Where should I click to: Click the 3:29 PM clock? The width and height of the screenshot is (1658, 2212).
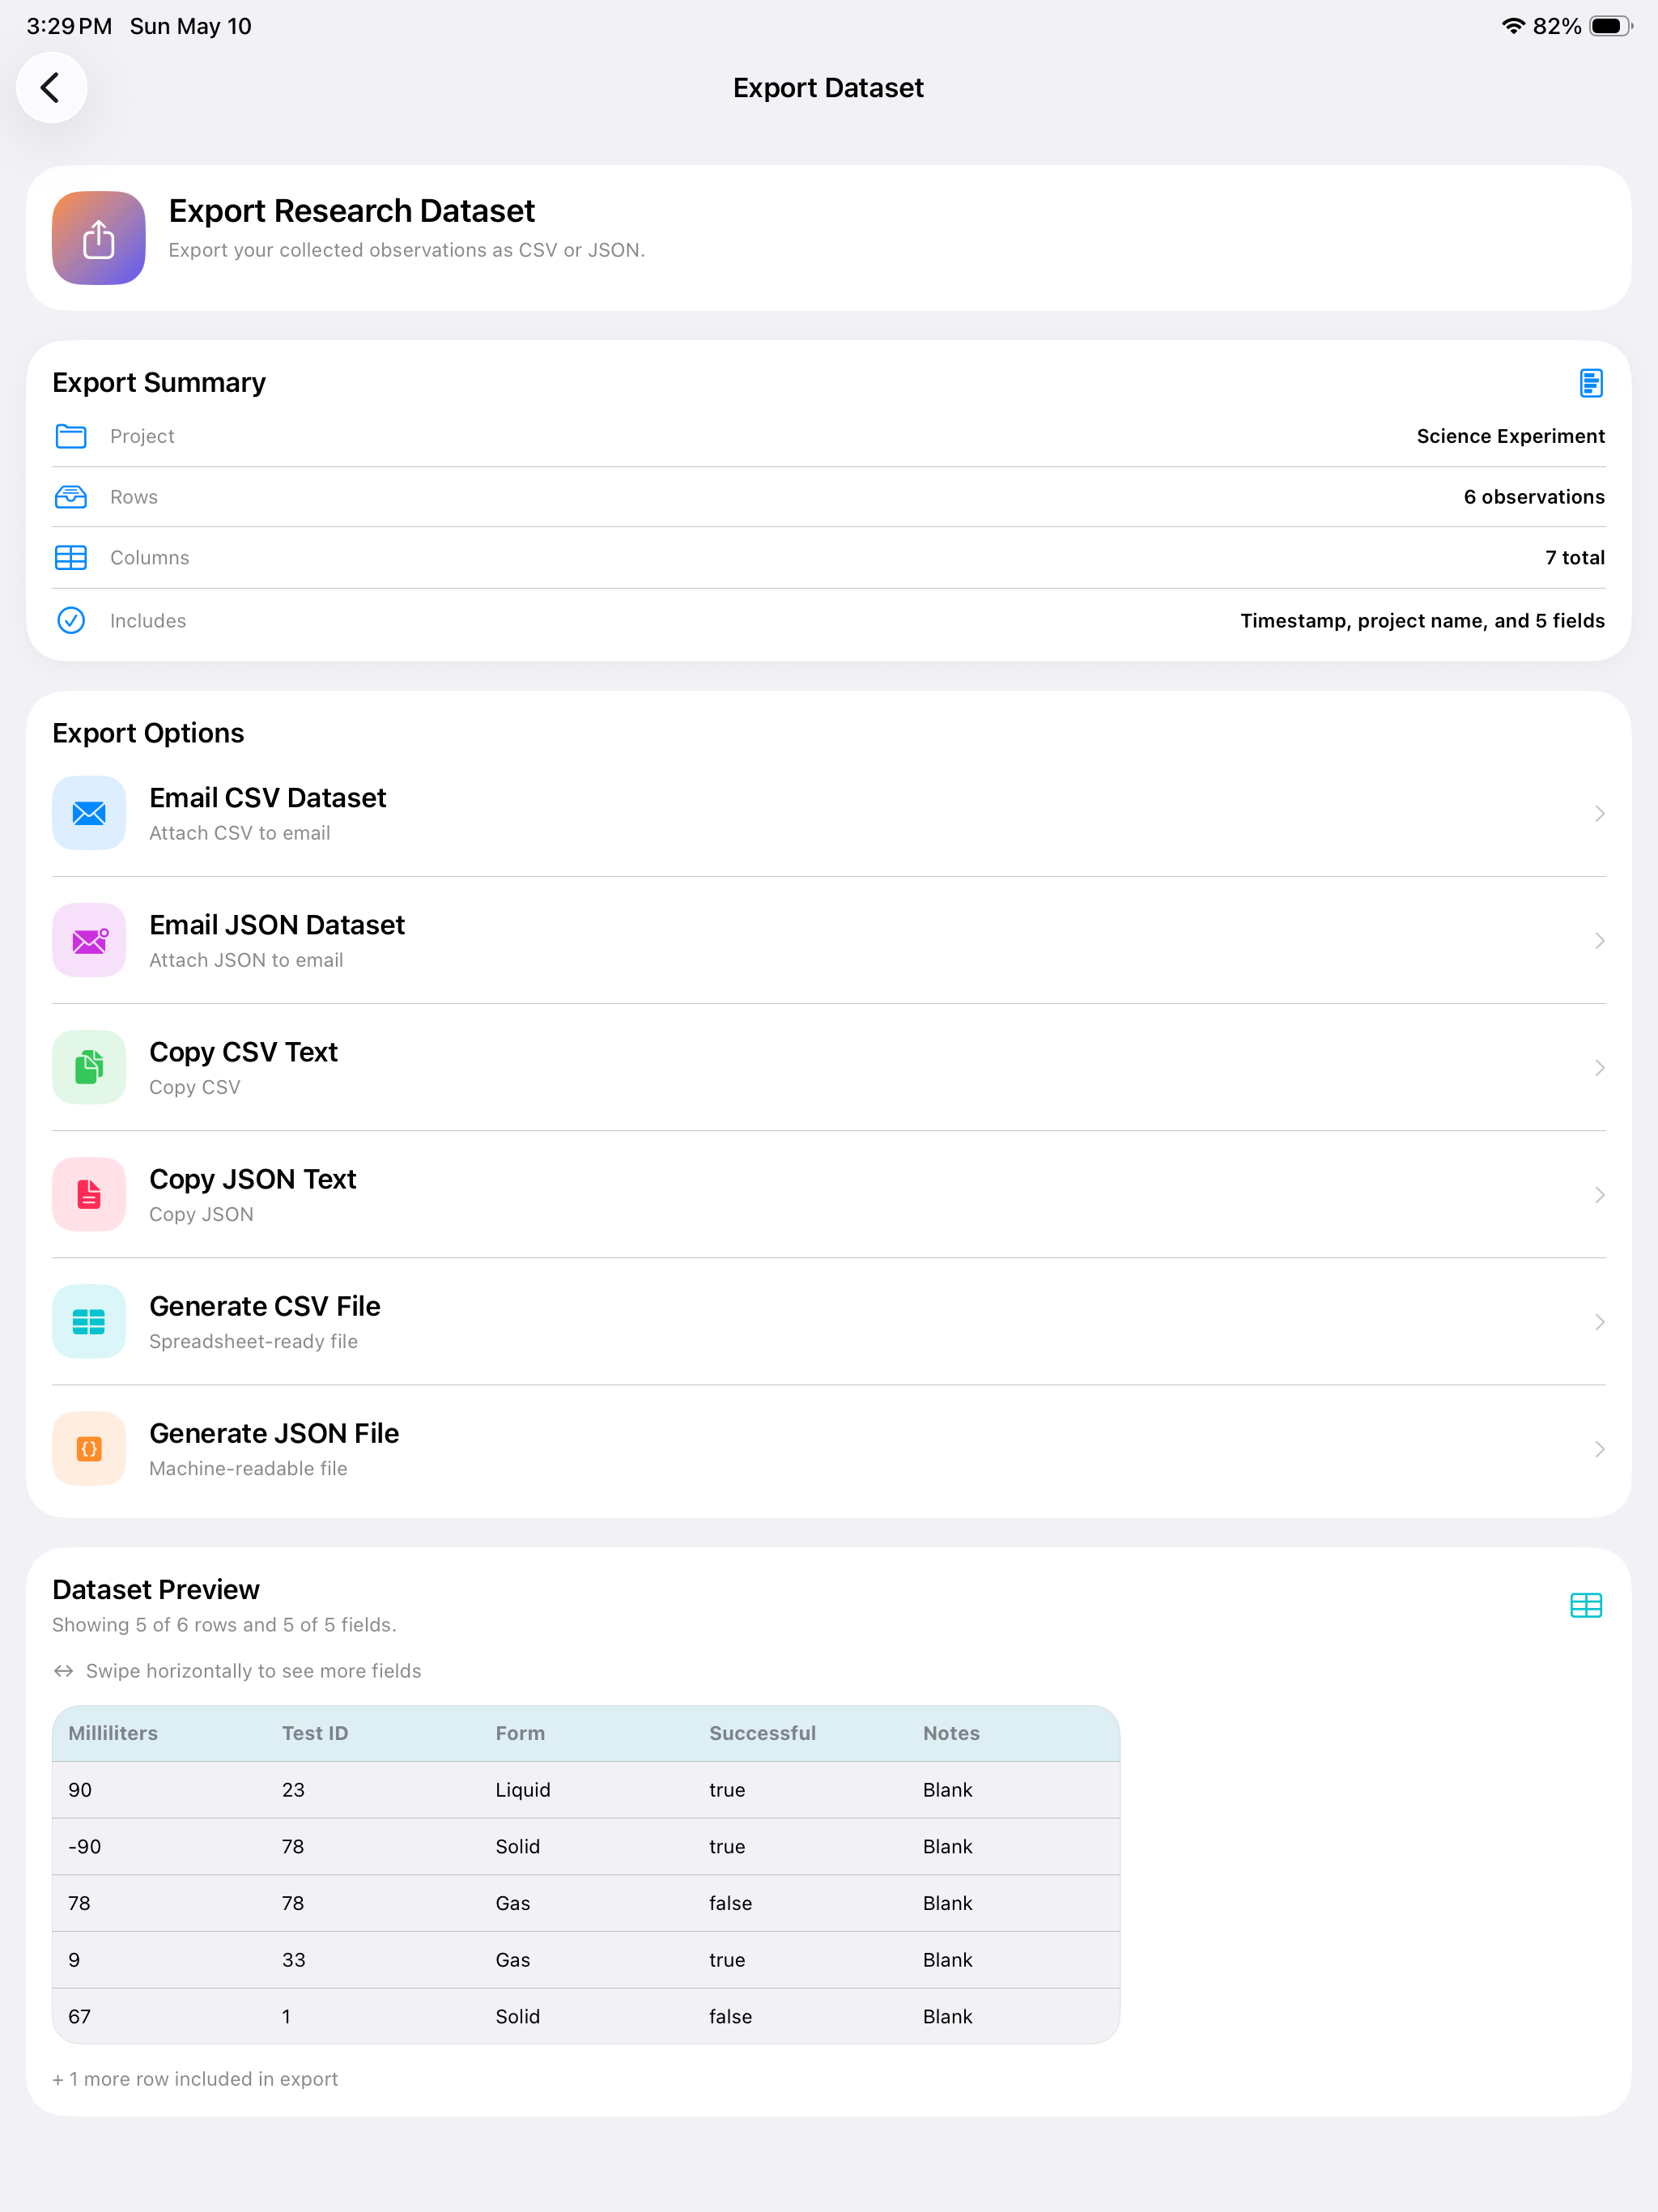tap(69, 26)
